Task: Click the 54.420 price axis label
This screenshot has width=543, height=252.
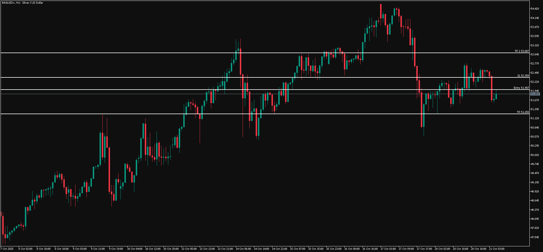Action: click(535, 9)
